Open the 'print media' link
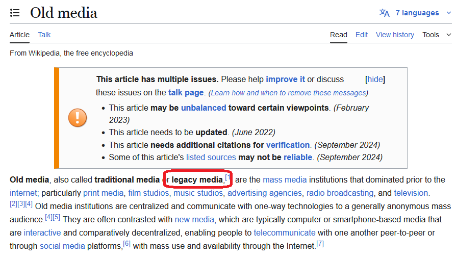This screenshot has width=456, height=259. click(x=103, y=193)
